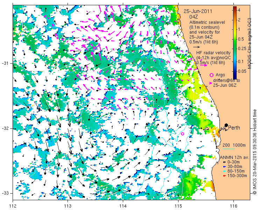This screenshot has width=259, height=210.
Task: Click the latitude axis label -31
Action: coord(5,63)
